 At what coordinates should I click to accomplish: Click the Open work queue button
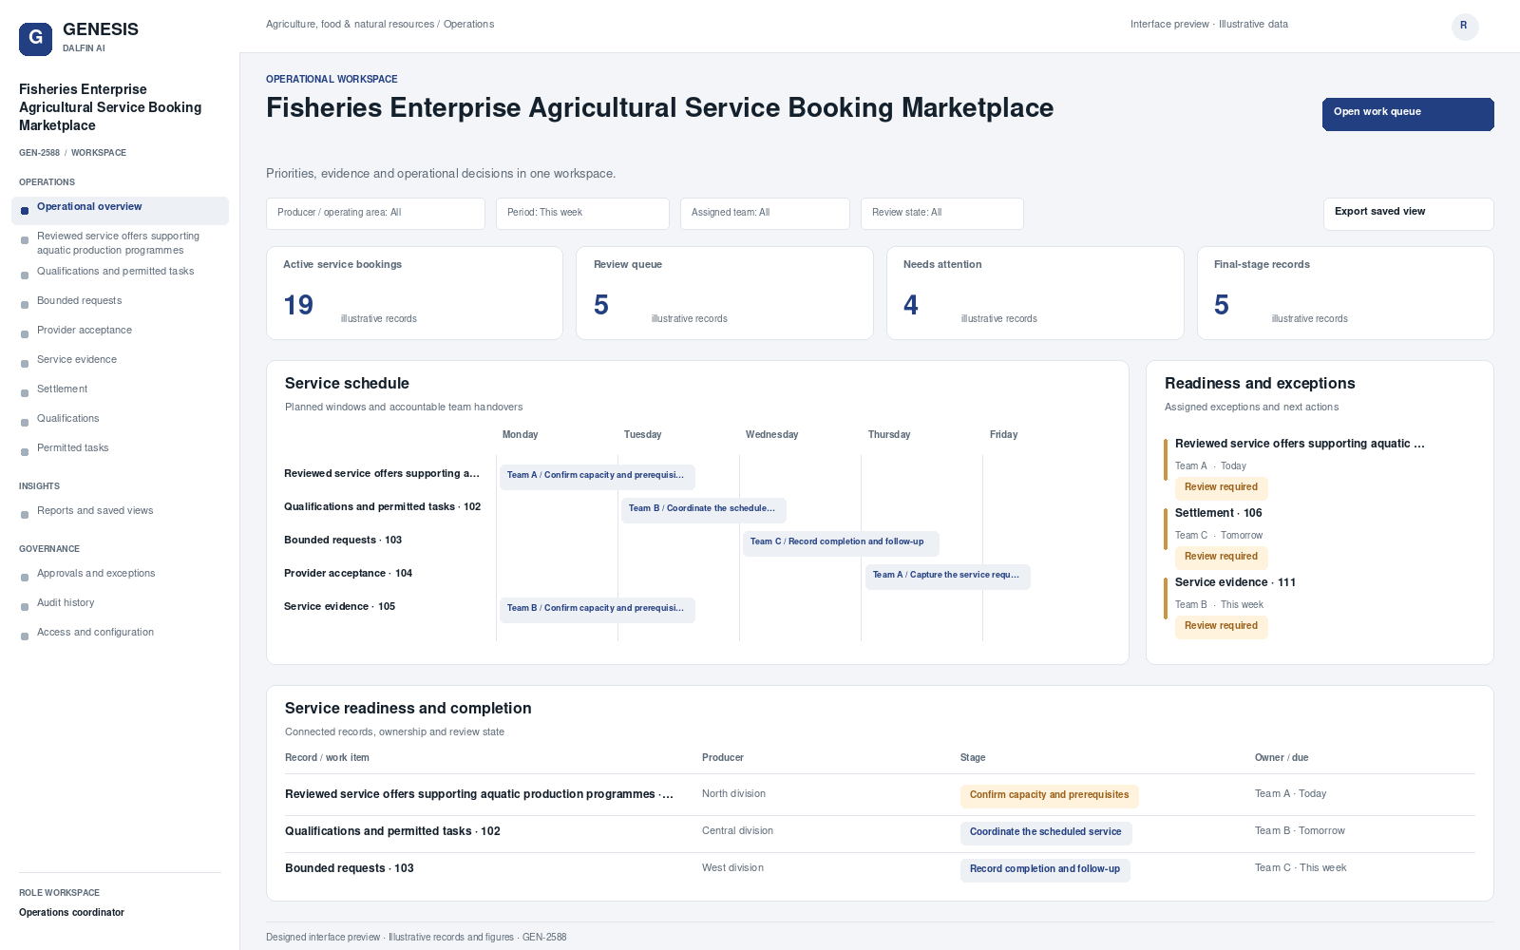pos(1408,114)
